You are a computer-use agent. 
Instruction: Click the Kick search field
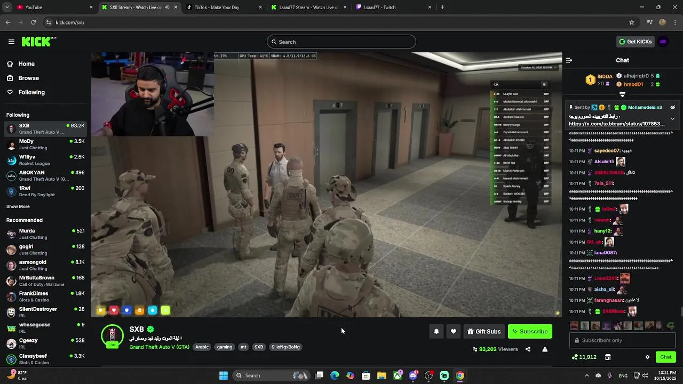[341, 42]
